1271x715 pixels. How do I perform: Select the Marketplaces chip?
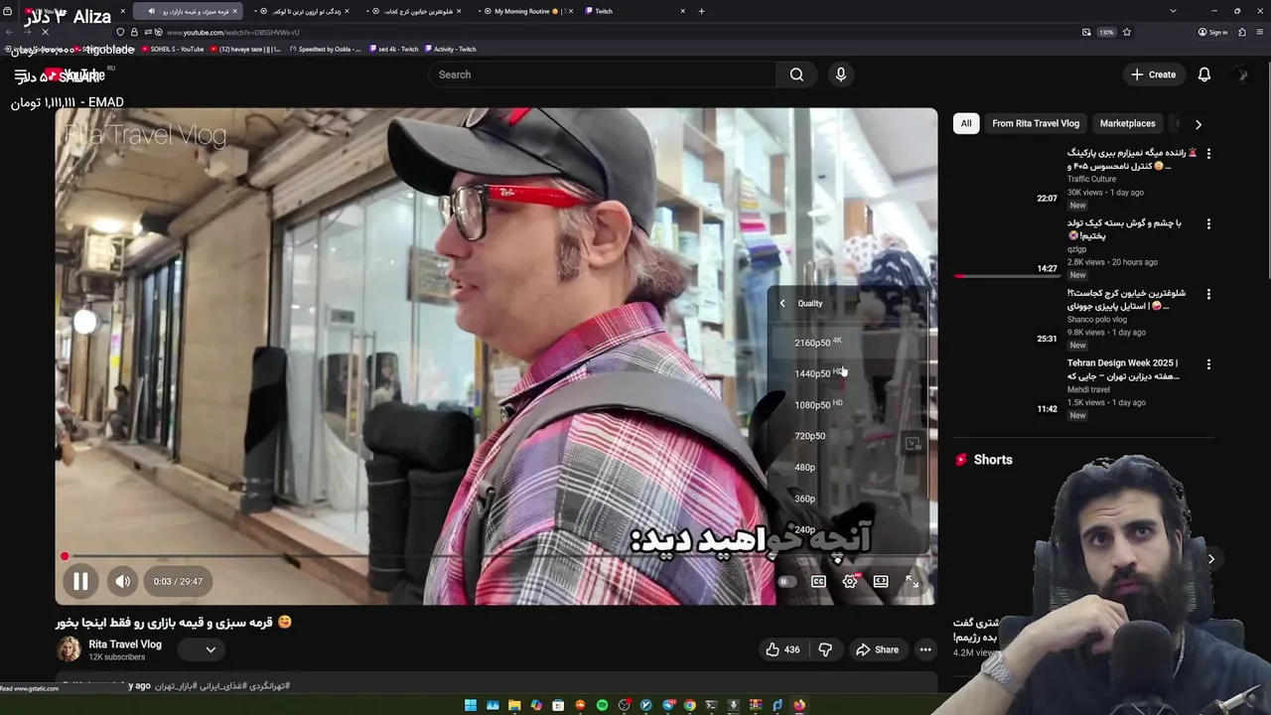[x=1127, y=123]
